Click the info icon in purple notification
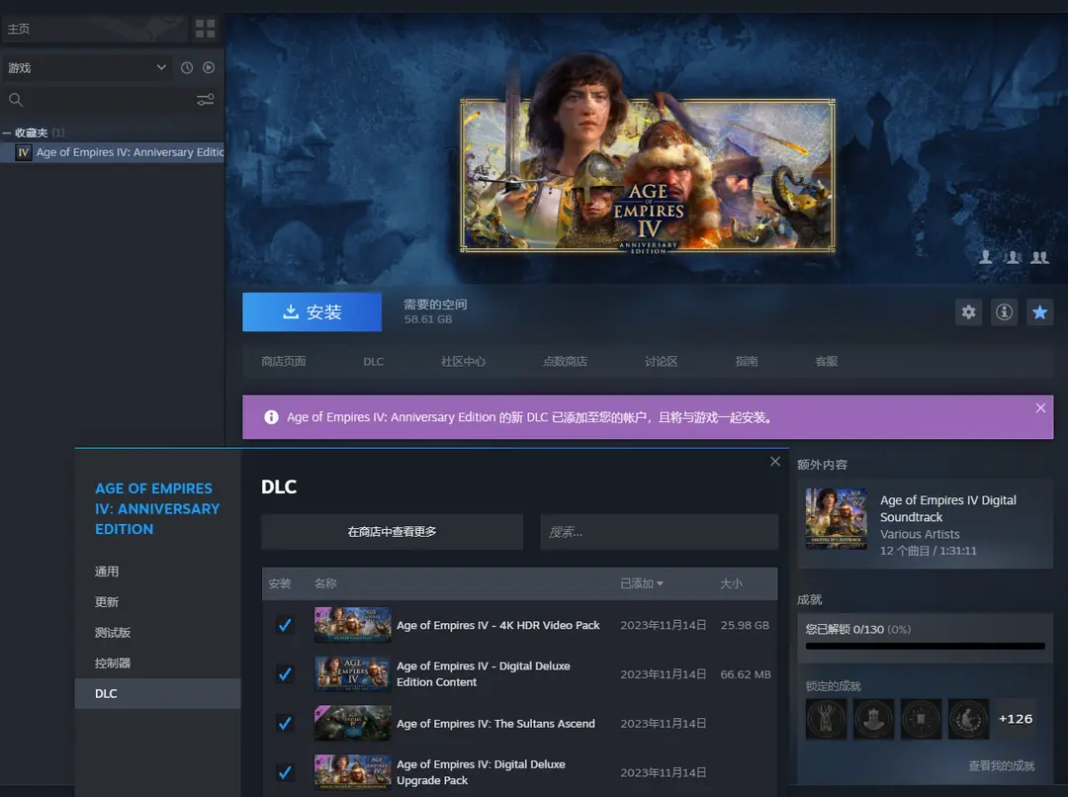Viewport: 1068px width, 797px height. 271,417
